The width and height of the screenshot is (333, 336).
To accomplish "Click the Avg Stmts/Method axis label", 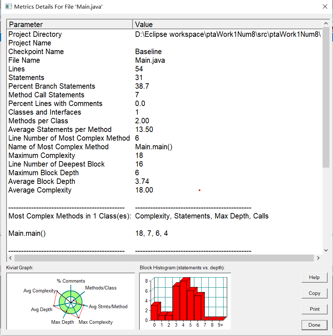I will (x=108, y=307).
